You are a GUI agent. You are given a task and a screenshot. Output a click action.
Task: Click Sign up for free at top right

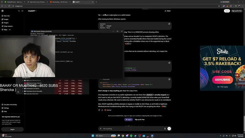[237, 11]
